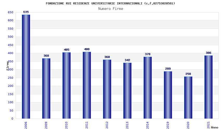
Task: Click the x-axis year label 2019
Action: tap(168, 125)
